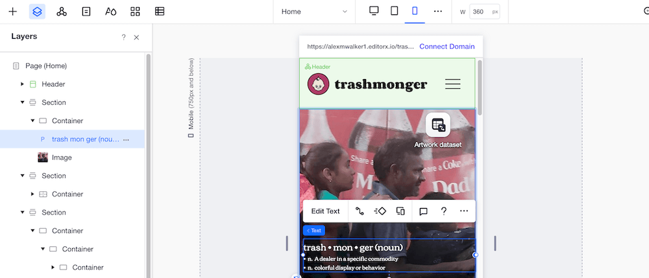Viewport: 649px width, 278px height.
Task: Click the canvas width input field
Action: [484, 12]
